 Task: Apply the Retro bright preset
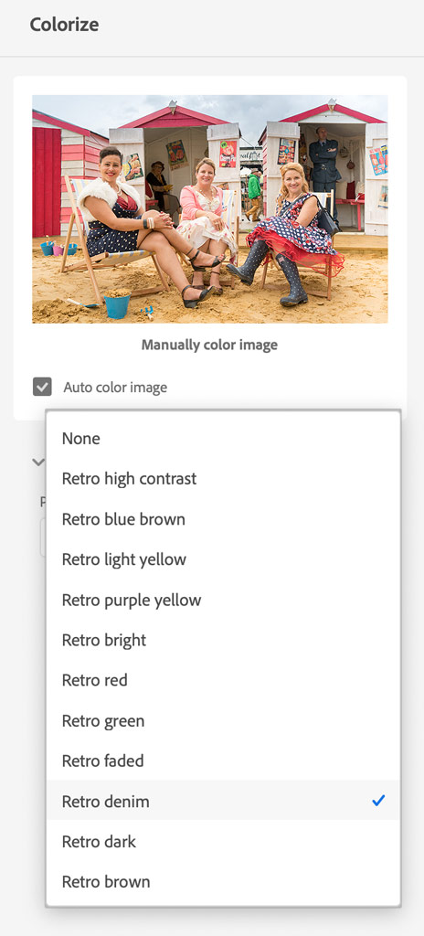click(223, 640)
